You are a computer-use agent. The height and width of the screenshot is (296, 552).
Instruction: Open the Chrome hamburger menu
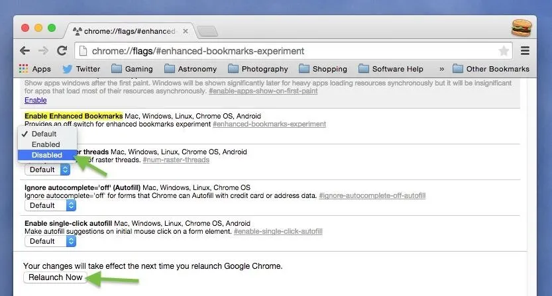[x=525, y=51]
